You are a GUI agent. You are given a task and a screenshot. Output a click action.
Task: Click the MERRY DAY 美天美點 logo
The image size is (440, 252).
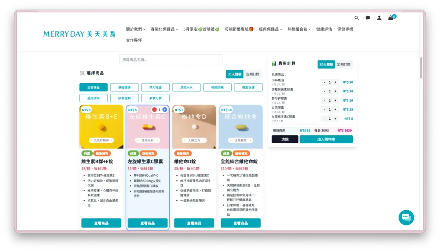point(79,34)
